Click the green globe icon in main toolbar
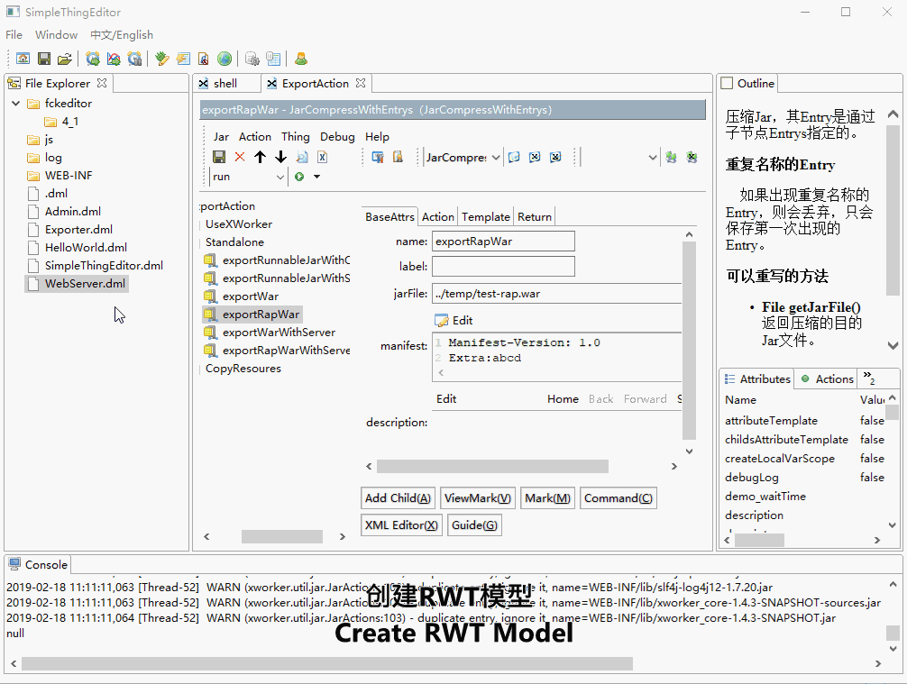This screenshot has height=684, width=907. click(224, 59)
